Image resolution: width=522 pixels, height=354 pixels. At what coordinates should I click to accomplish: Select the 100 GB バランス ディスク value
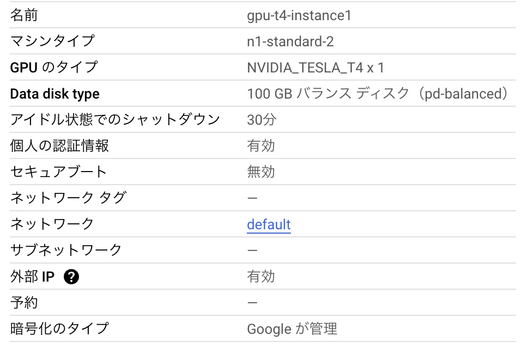click(378, 94)
